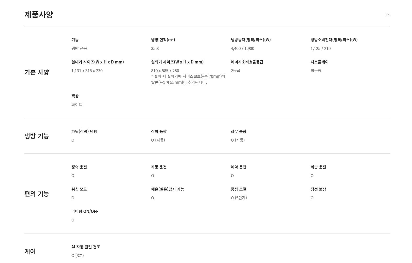
Task: Click the 체온(실온)감지 기능 label
Action: tap(168, 189)
